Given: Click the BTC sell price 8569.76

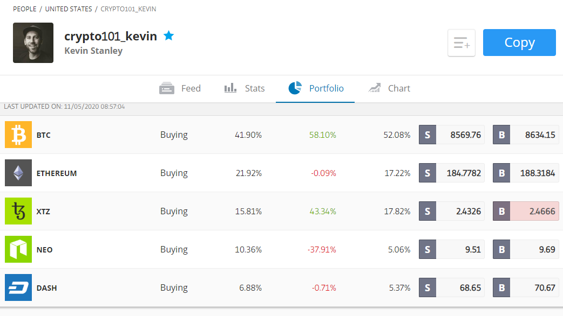Looking at the screenshot, I should [x=452, y=135].
